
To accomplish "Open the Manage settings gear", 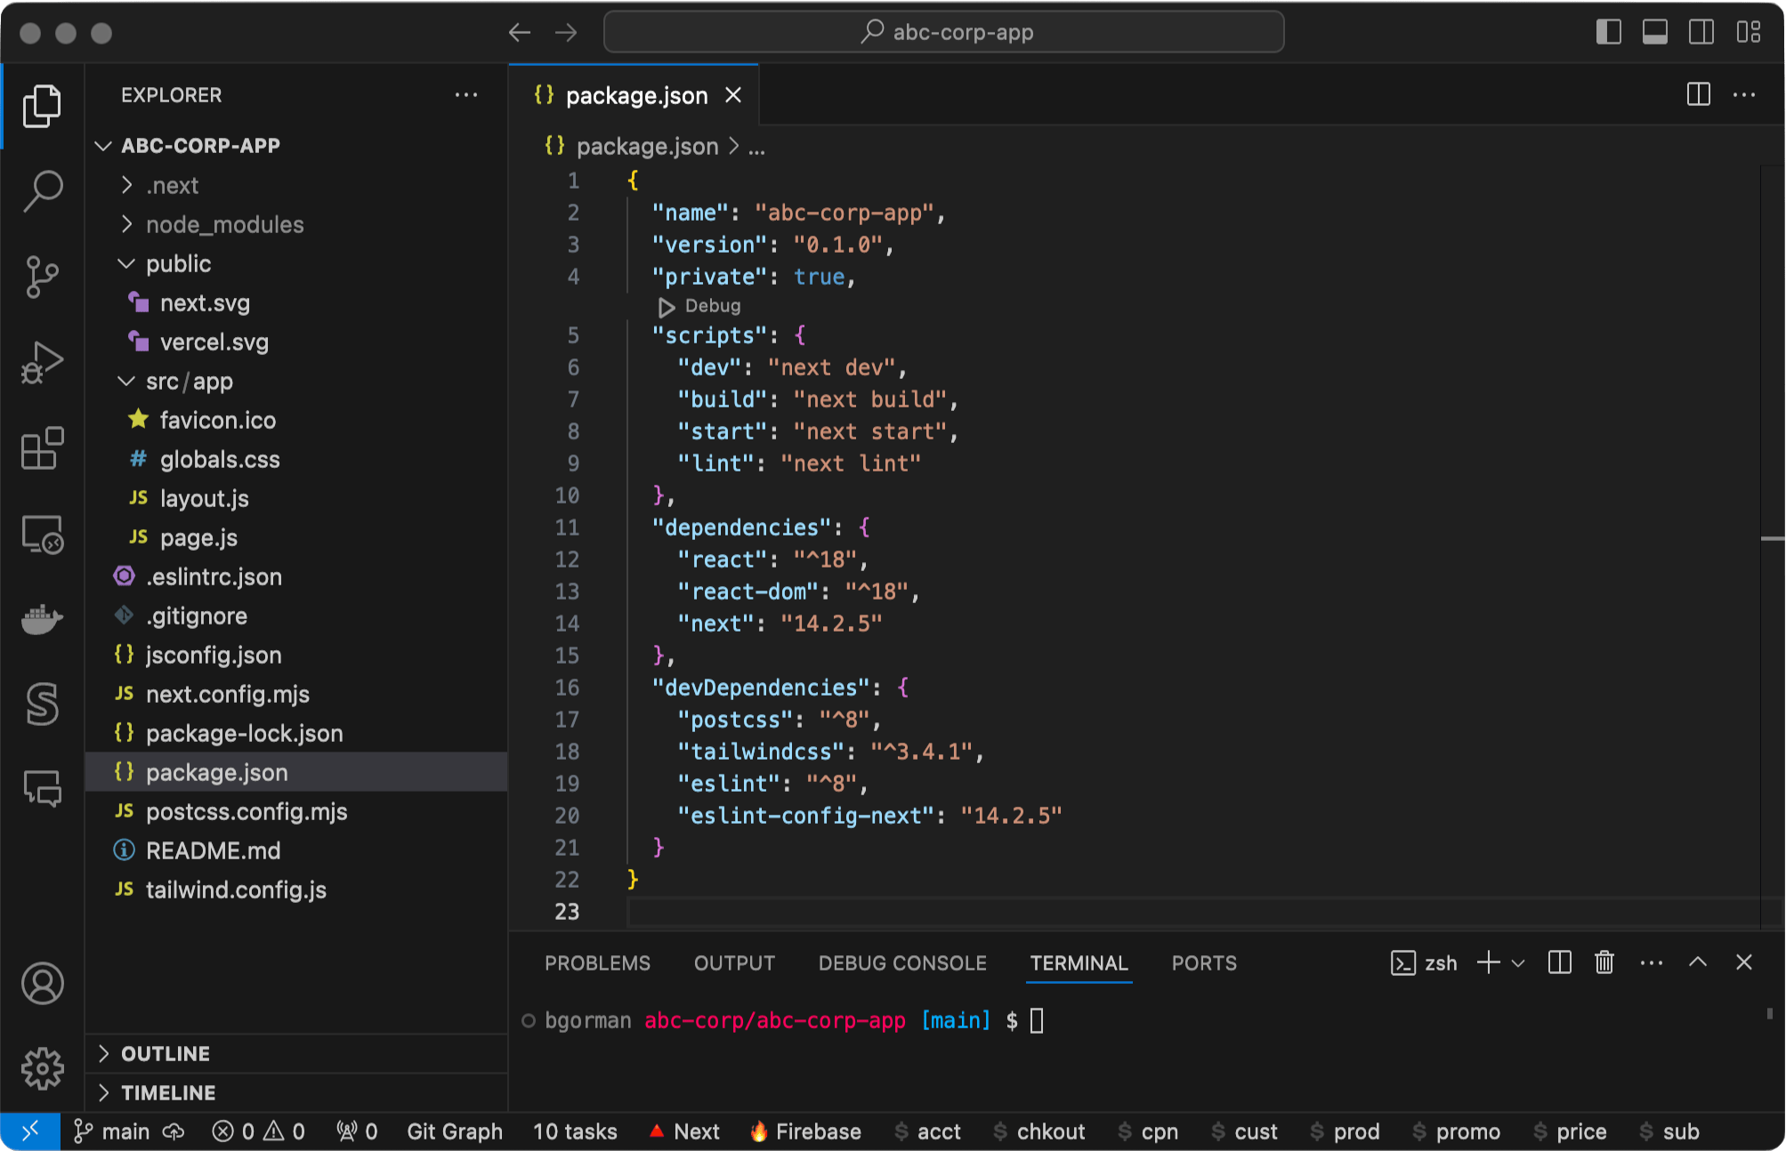I will pos(42,1068).
